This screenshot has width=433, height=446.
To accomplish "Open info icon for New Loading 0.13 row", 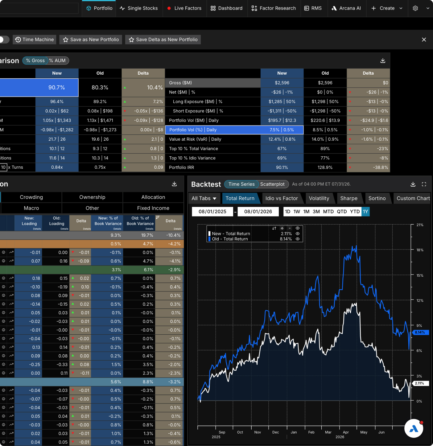I will pos(3,347).
